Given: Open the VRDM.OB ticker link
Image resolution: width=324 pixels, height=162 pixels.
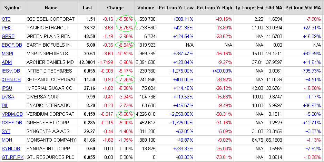Looking at the screenshot, I should pyautogui.click(x=12, y=114).
